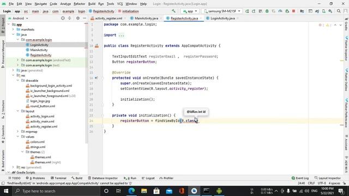Open the VCS menu

pos(120,4)
